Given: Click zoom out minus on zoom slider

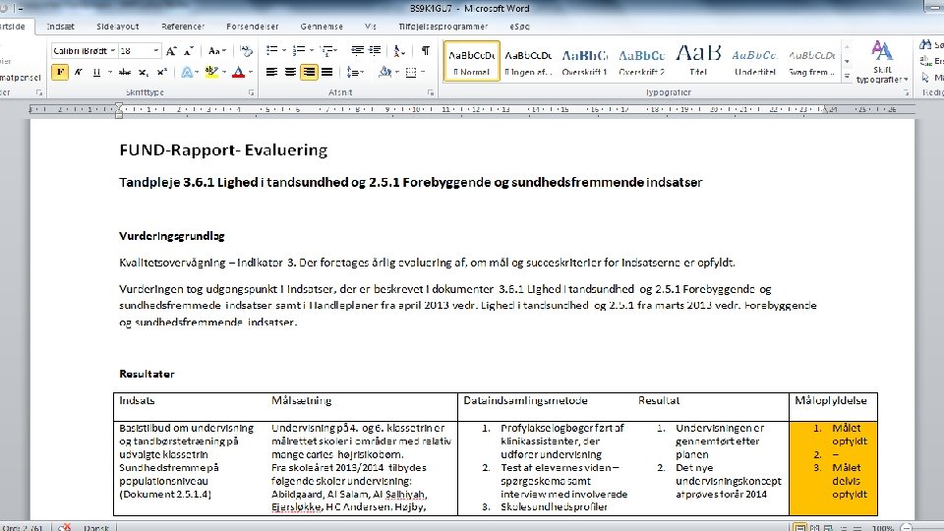Looking at the screenshot, I should 906,527.
